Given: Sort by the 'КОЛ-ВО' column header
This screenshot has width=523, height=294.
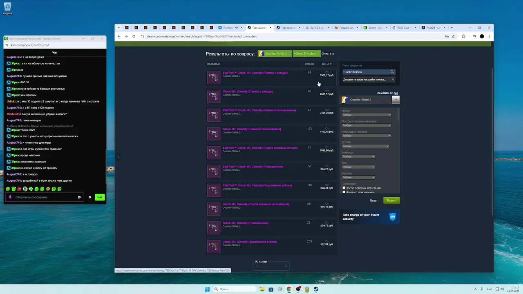Looking at the screenshot, I should point(309,64).
